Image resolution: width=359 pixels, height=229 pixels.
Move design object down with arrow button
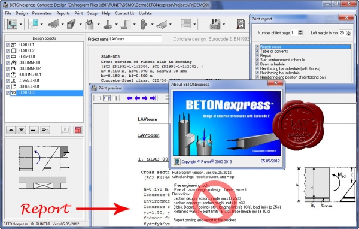tap(22, 130)
